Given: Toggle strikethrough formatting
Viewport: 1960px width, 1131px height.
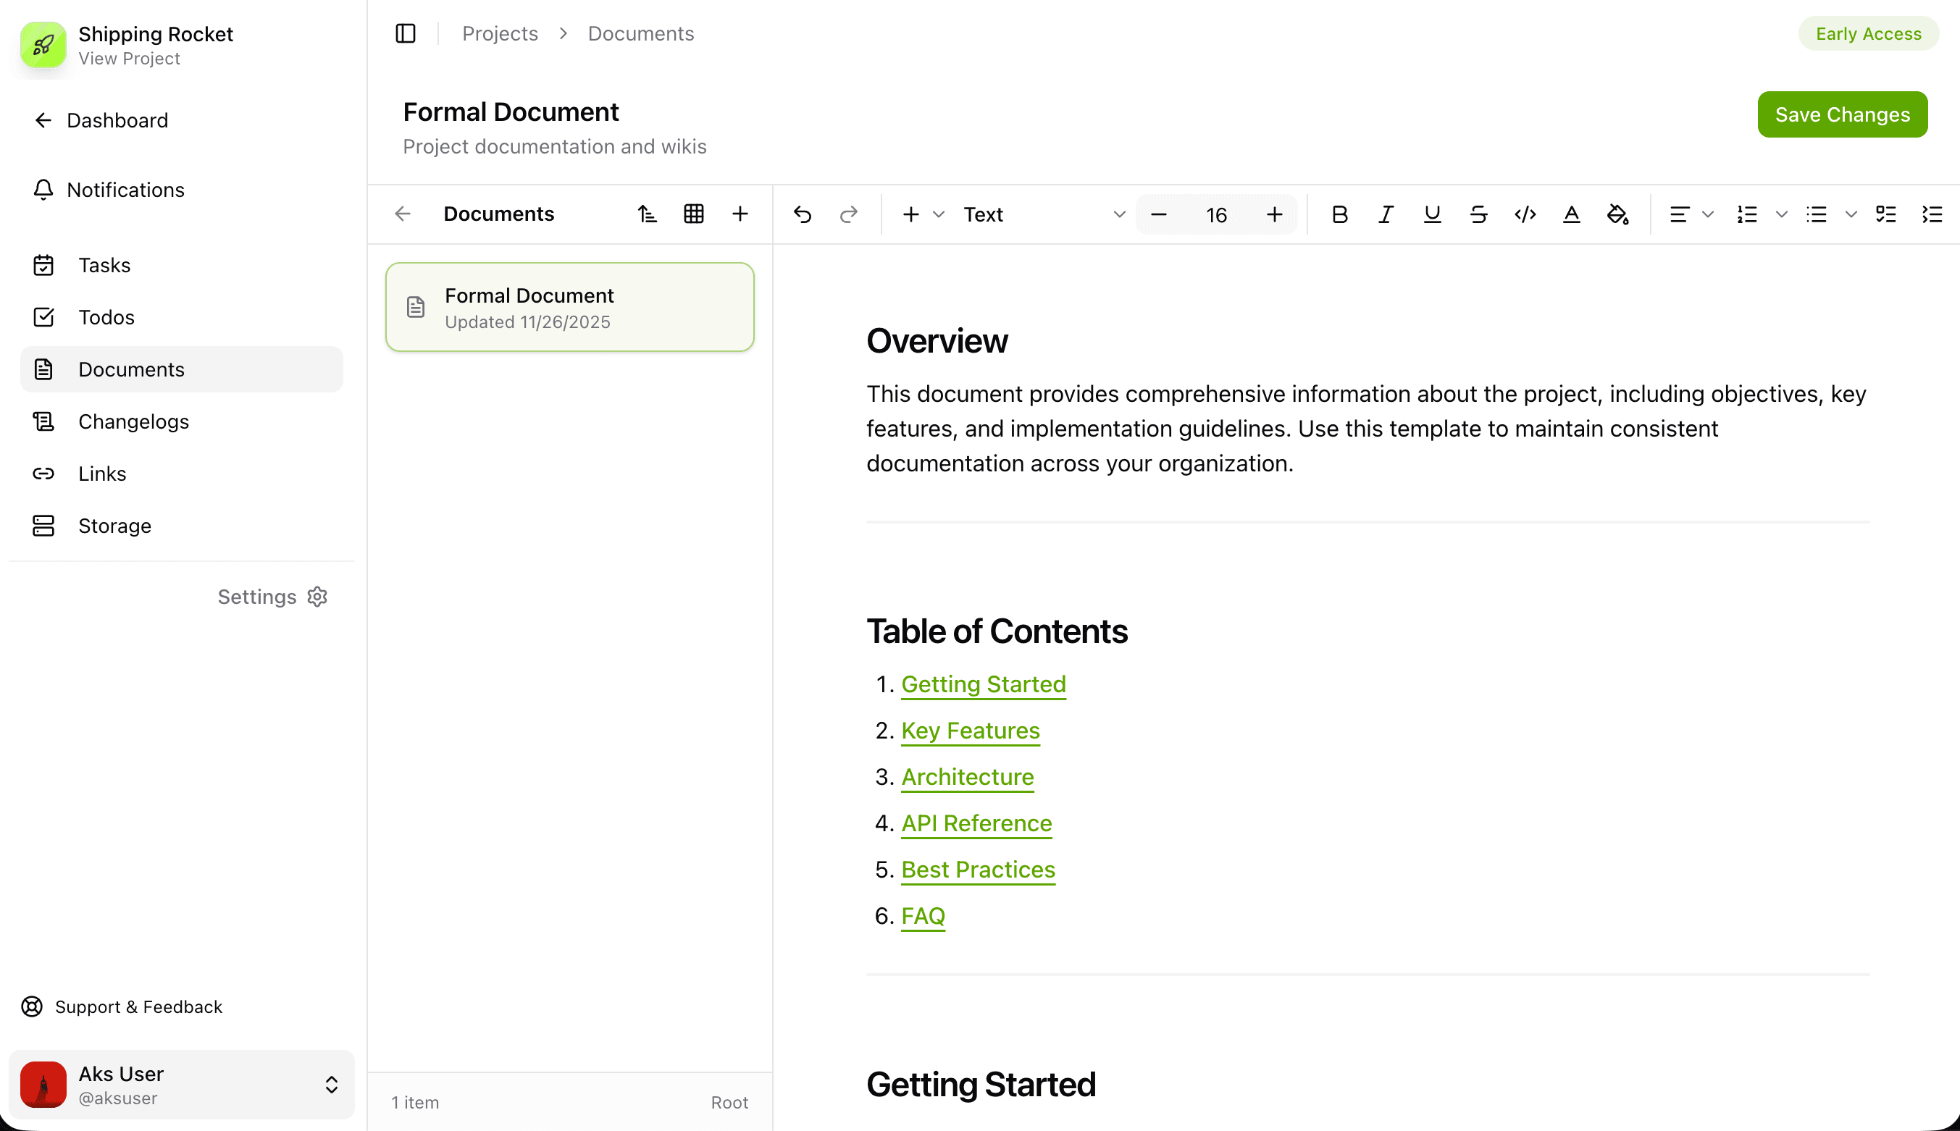Looking at the screenshot, I should [x=1478, y=214].
